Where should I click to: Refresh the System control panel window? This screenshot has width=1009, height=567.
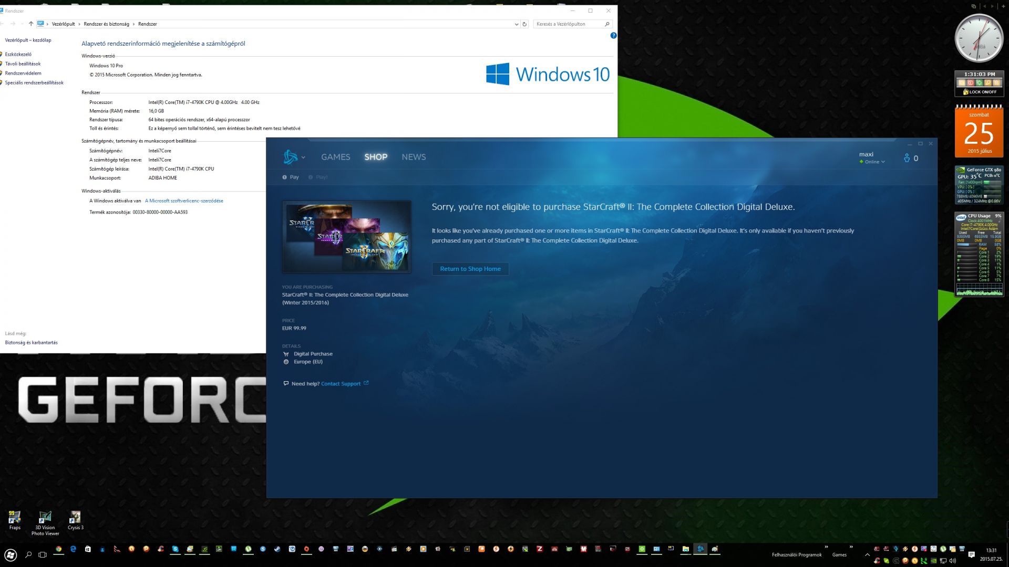(524, 24)
